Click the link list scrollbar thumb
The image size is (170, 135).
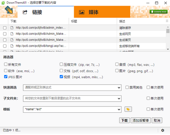tap(168, 31)
